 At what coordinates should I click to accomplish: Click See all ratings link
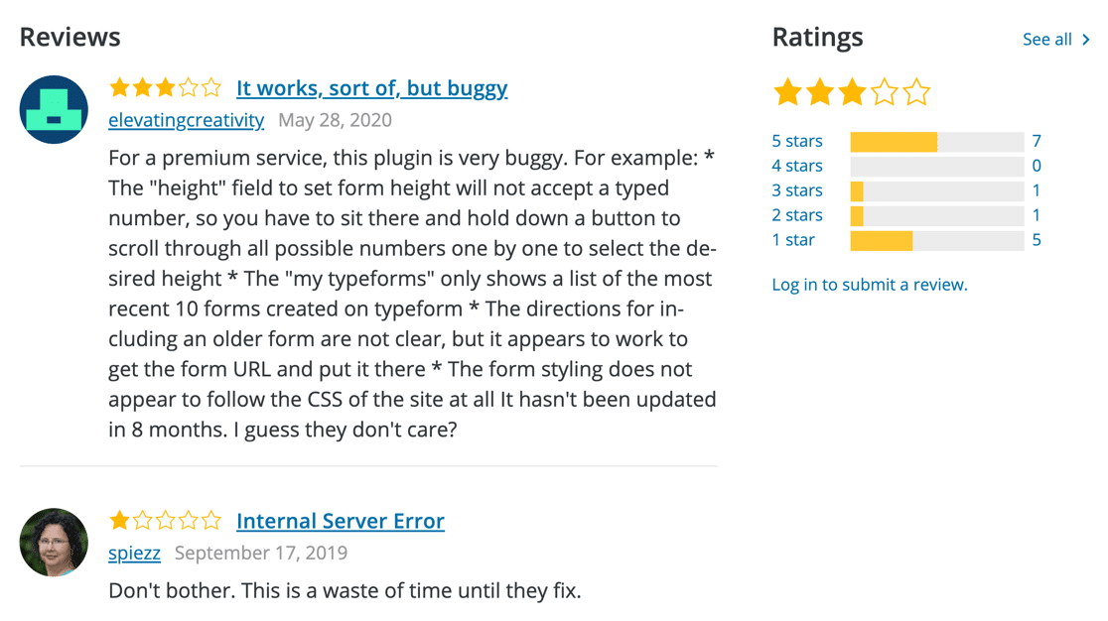click(1047, 40)
